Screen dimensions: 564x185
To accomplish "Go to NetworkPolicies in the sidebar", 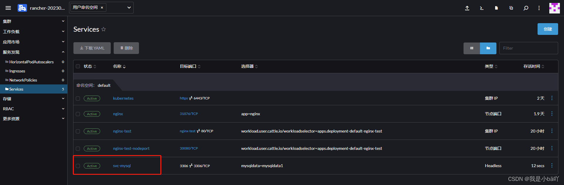I will (23, 80).
